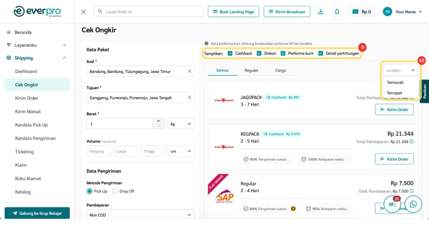
Task: Clear the Asal field with X icon
Action: pos(189,72)
